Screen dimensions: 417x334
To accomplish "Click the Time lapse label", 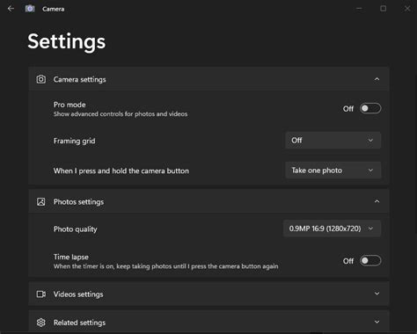I will coord(71,257).
